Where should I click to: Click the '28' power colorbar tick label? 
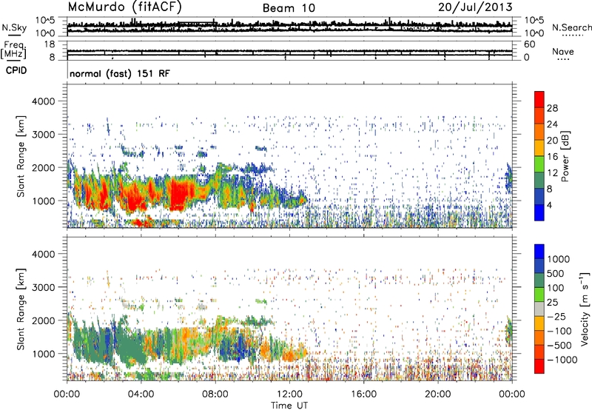pos(552,108)
